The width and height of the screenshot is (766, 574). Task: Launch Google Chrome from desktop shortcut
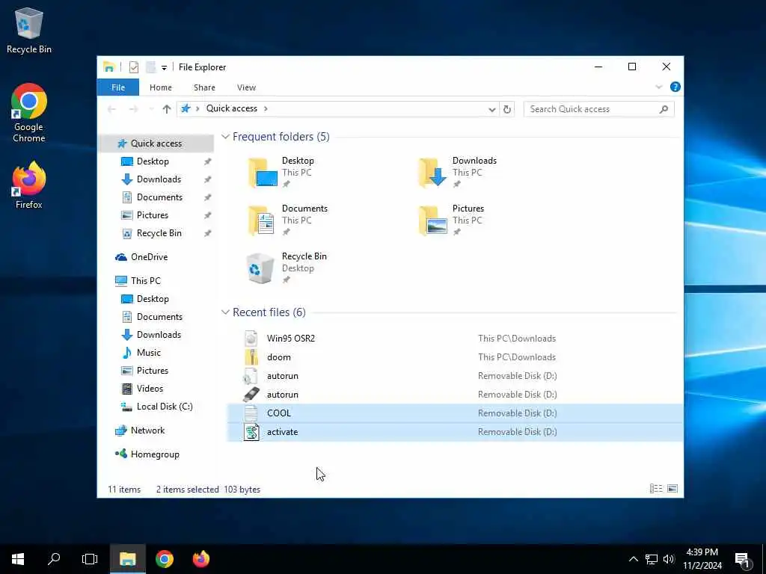pos(29,113)
